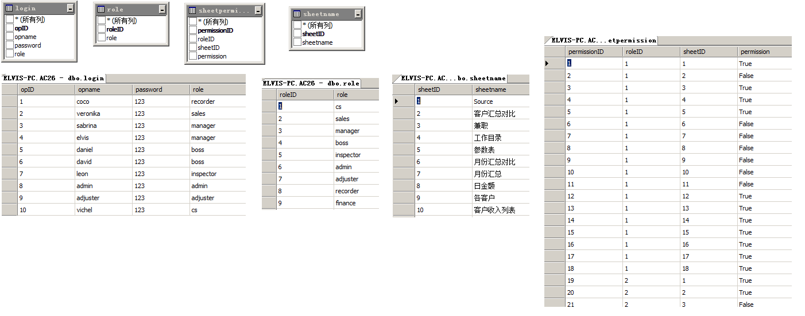The height and width of the screenshot is (316, 805).
Task: Check the opname column in login table
Action: click(x=10, y=37)
